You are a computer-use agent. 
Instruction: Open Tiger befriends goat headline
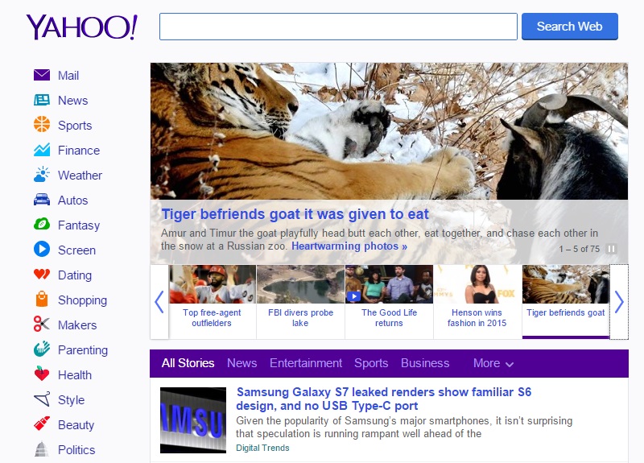click(x=295, y=214)
